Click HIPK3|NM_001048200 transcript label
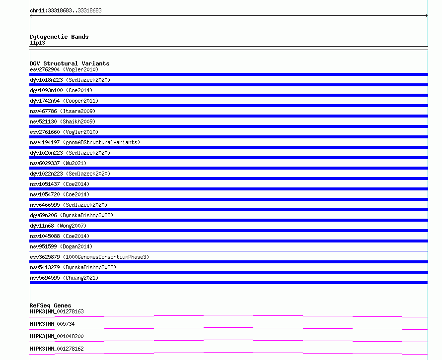 pos(57,336)
